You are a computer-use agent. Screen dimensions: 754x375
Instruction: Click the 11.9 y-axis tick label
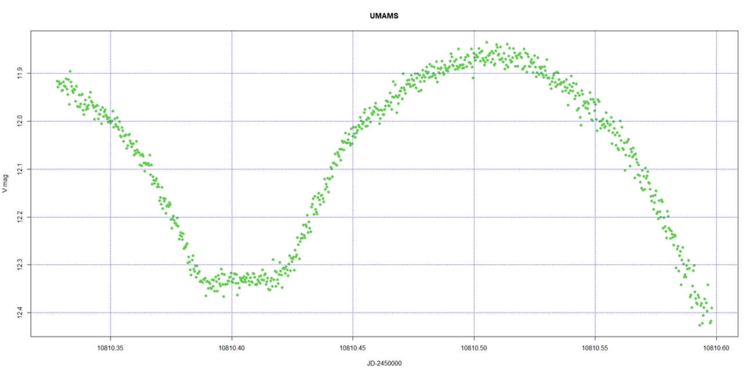pyautogui.click(x=20, y=73)
